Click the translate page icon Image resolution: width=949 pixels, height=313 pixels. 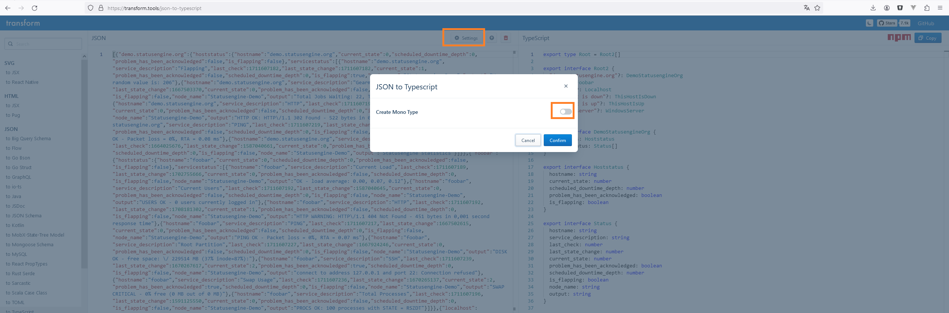[x=806, y=8]
